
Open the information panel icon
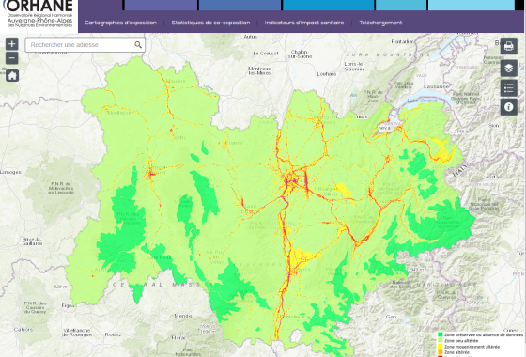pos(508,107)
